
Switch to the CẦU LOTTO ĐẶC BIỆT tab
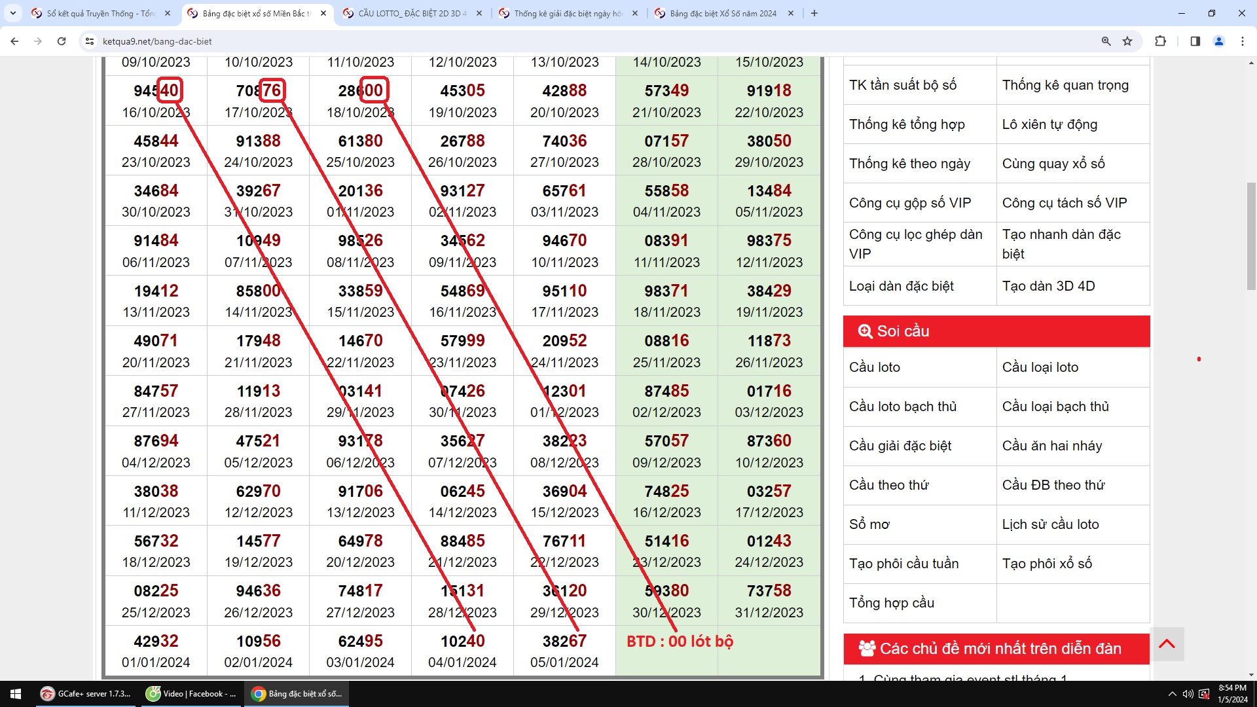point(411,13)
